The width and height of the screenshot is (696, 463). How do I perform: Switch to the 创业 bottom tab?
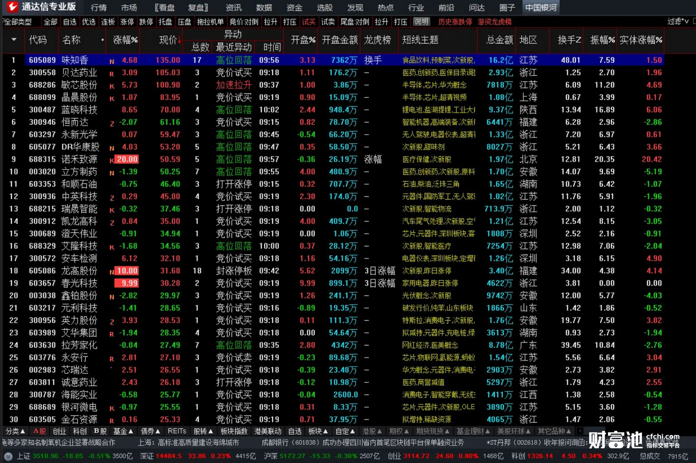pos(59,431)
